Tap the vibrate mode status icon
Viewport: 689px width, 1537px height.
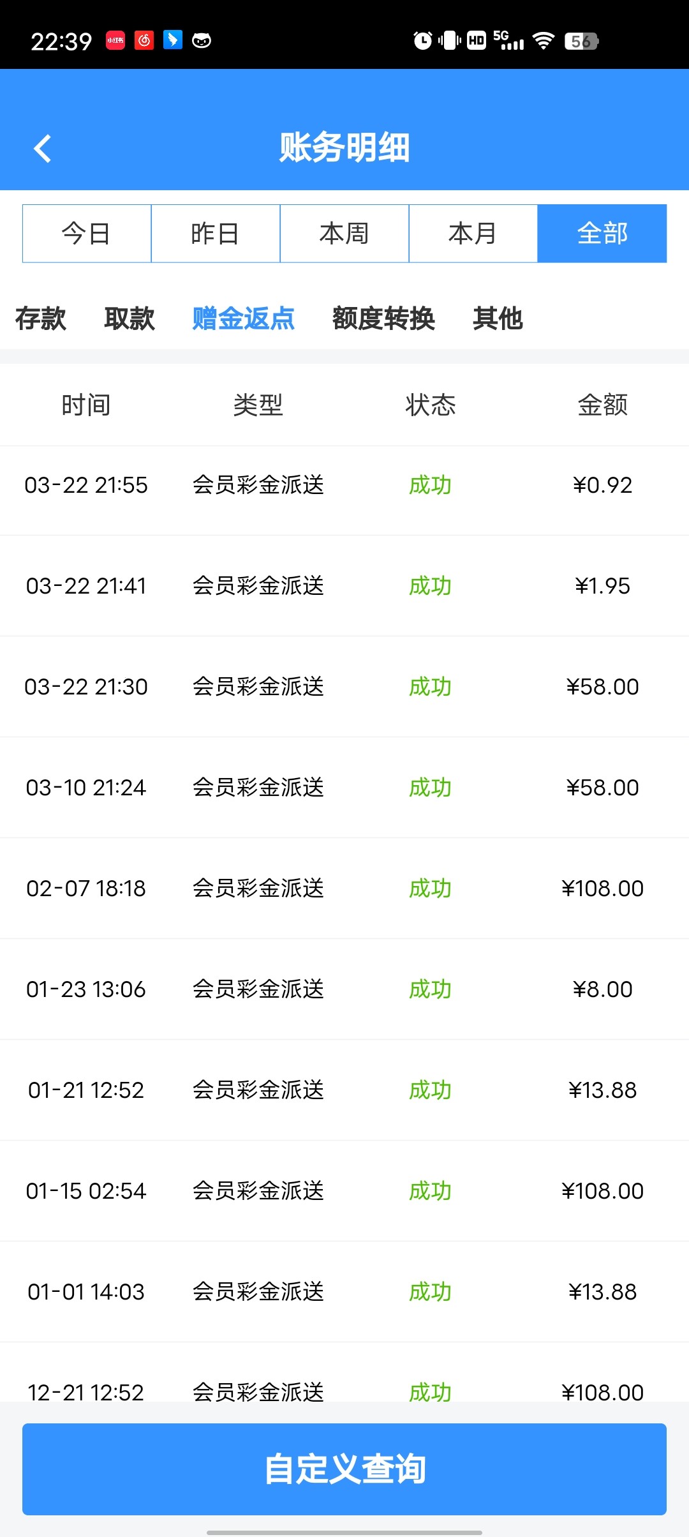pos(450,41)
